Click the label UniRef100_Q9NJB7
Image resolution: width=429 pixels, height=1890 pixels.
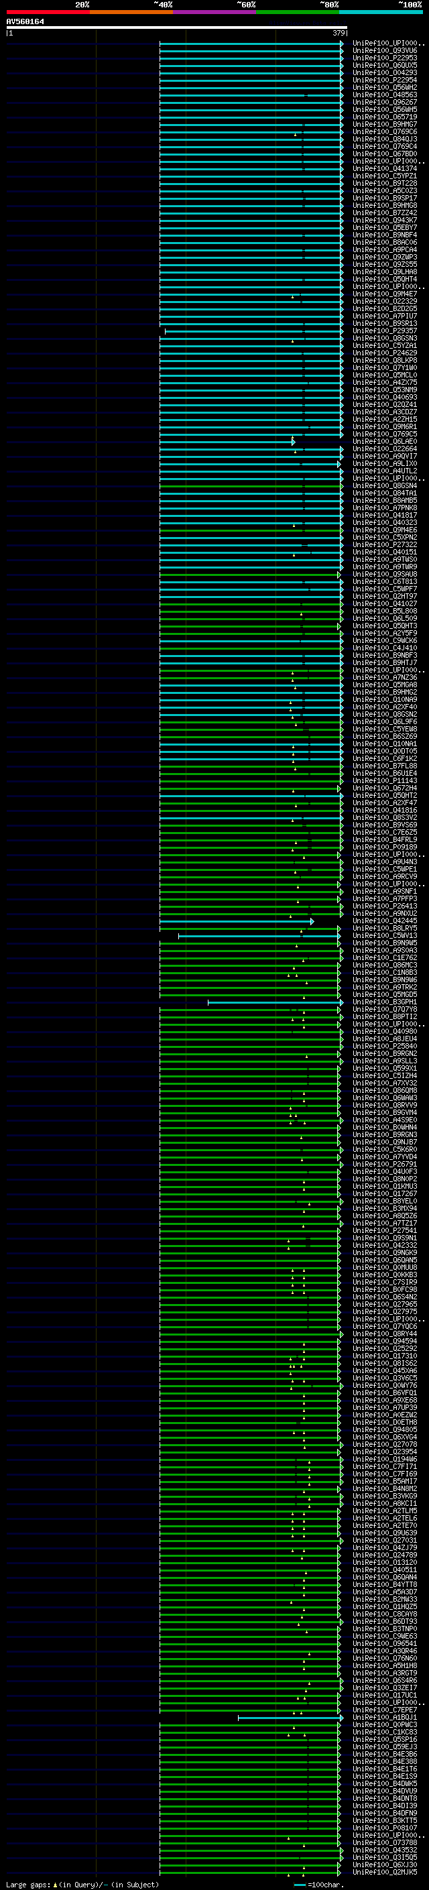pyautogui.click(x=384, y=1142)
